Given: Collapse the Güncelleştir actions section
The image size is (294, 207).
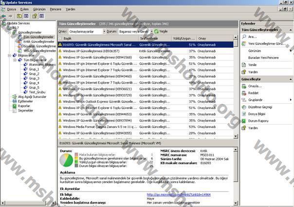Looking at the screenshot, I should pos(291,79).
